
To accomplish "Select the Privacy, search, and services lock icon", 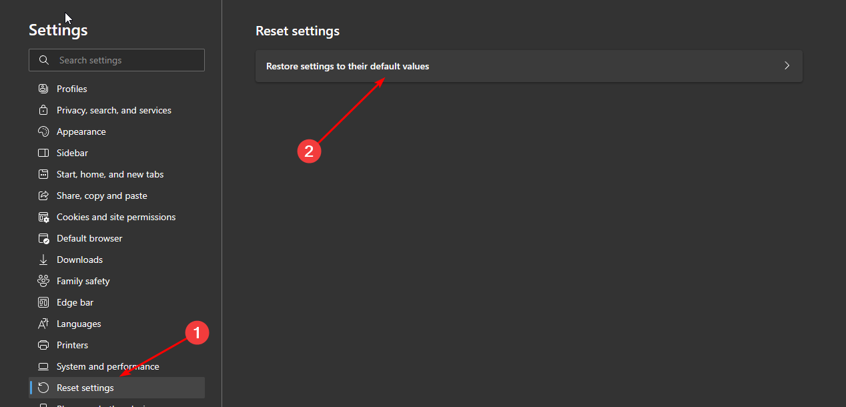I will (43, 109).
